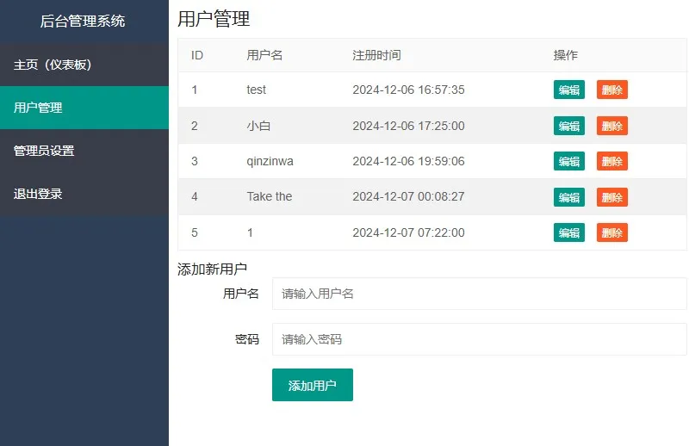
Task: Click the 操作 column header
Action: coord(566,55)
